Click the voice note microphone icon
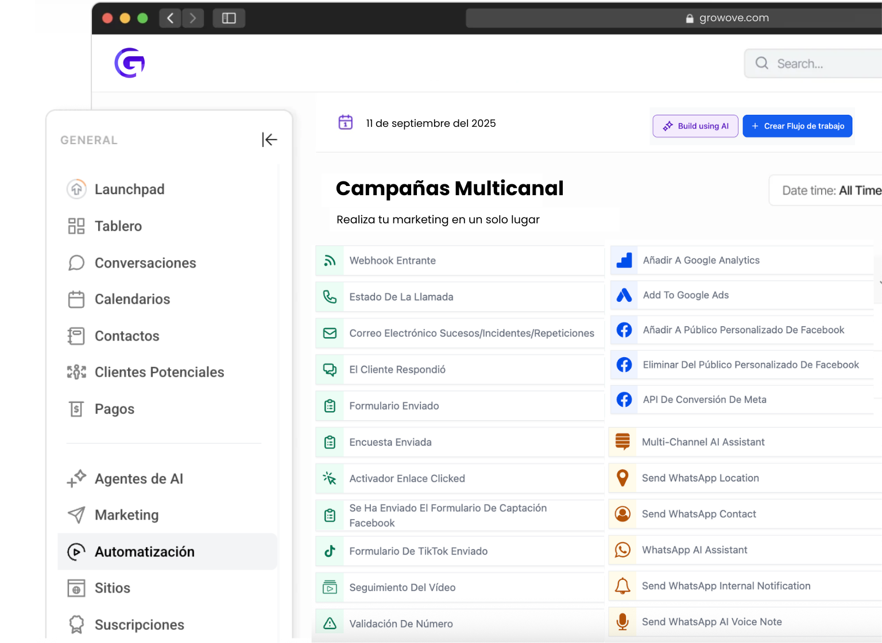This screenshot has width=882, height=643. click(x=622, y=622)
